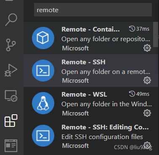Click the Remote - SSH terminal icon

[43, 71]
